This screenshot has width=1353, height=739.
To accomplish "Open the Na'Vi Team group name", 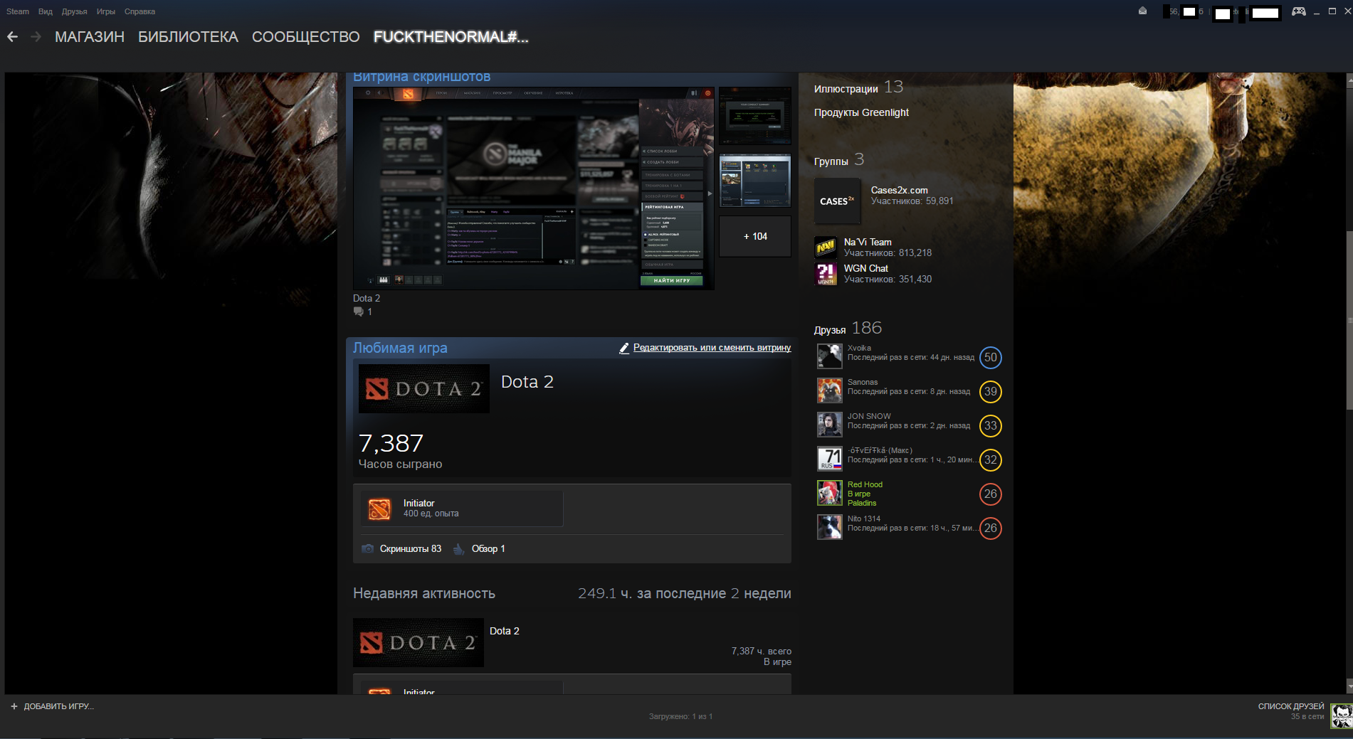I will coord(868,242).
